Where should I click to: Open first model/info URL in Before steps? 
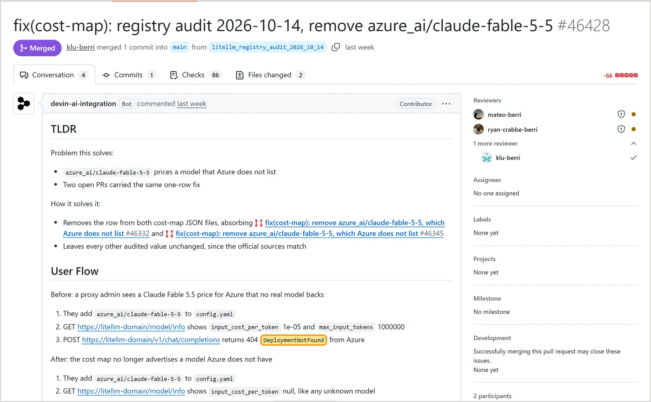131,327
